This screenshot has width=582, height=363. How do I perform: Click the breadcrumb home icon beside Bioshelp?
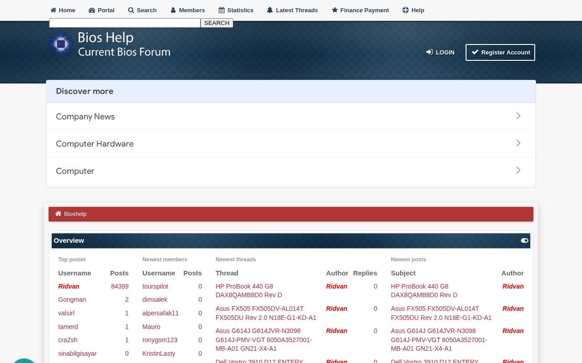58,214
